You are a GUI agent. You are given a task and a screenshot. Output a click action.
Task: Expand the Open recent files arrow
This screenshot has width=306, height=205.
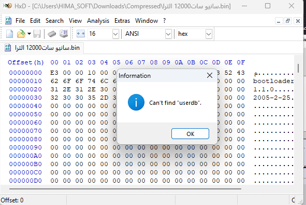[x=30, y=34]
